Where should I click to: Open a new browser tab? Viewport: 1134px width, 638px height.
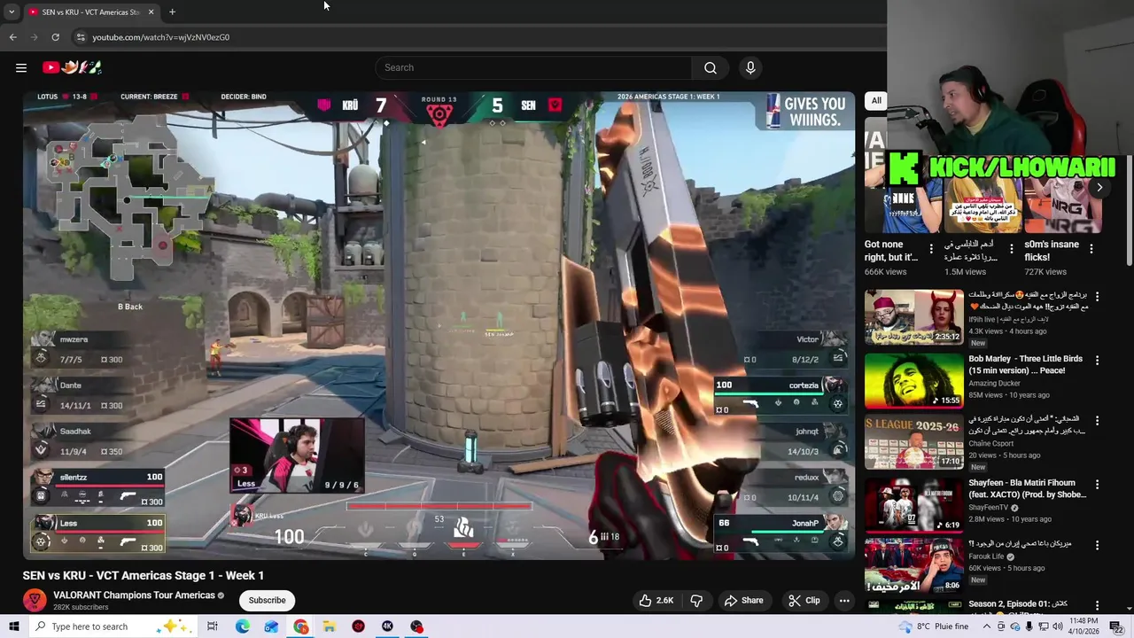point(172,12)
